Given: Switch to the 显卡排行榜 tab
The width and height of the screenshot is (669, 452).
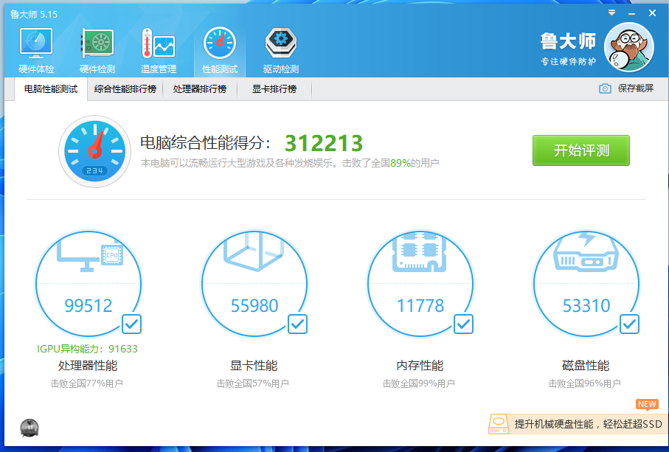Looking at the screenshot, I should coord(274,89).
